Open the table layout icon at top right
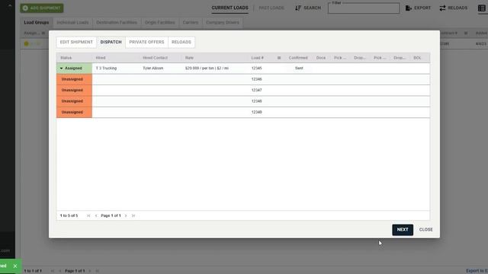 pyautogui.click(x=481, y=8)
